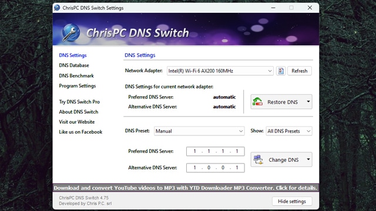Open the DNS Database section
Viewport: 376px width, 211px height.
click(x=74, y=65)
